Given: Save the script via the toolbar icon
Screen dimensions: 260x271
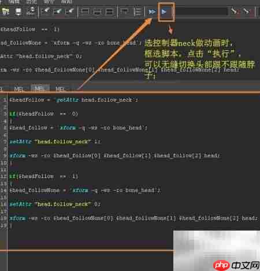Looking at the screenshot, I should click(18, 12).
